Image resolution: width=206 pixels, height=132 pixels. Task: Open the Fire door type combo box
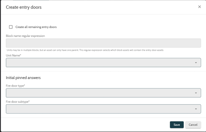(x=103, y=93)
